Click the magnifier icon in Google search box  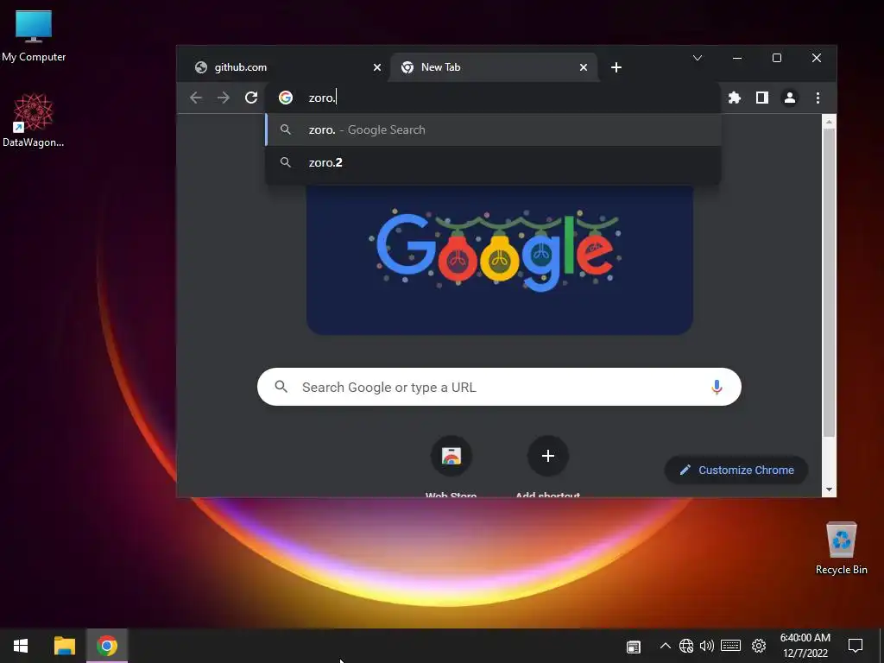pyautogui.click(x=281, y=387)
